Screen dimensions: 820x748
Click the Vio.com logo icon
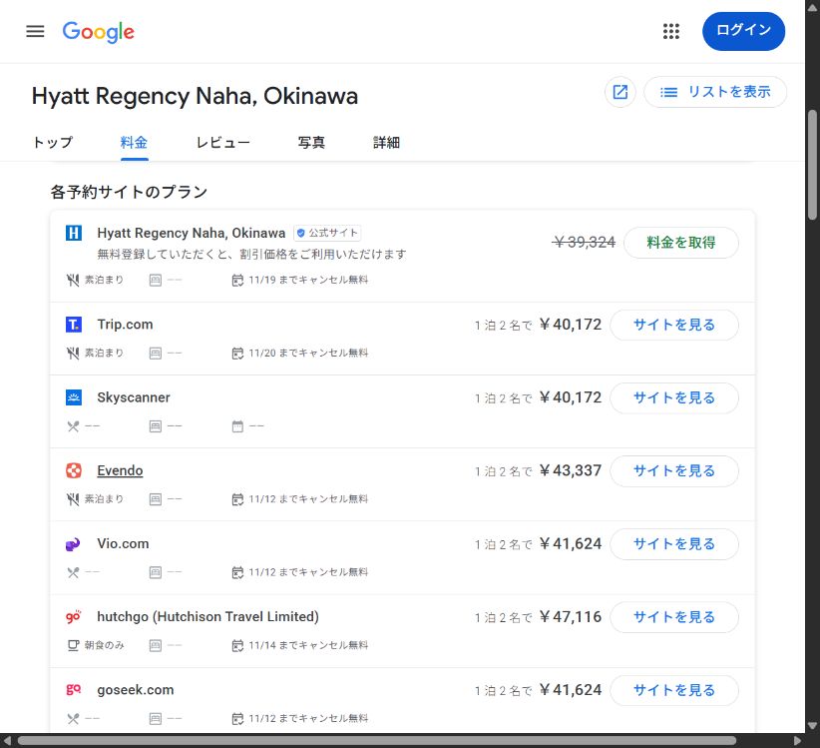coord(74,544)
